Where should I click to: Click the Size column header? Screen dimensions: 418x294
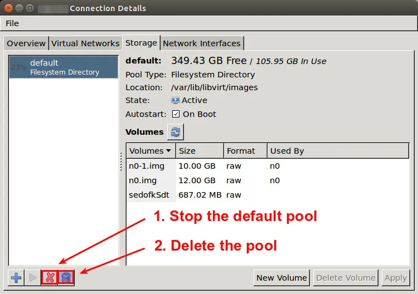(200, 151)
